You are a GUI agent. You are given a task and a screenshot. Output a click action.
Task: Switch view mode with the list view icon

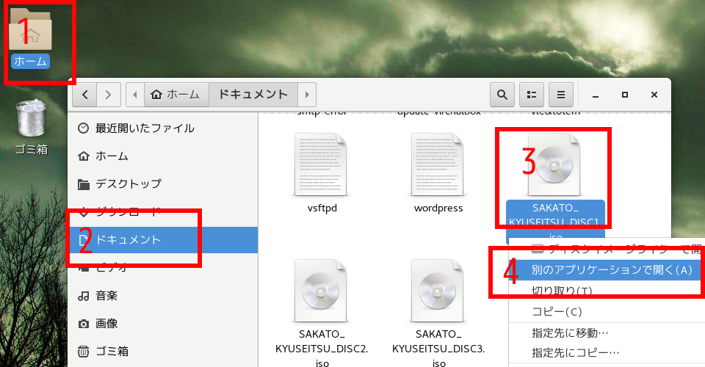pos(531,95)
